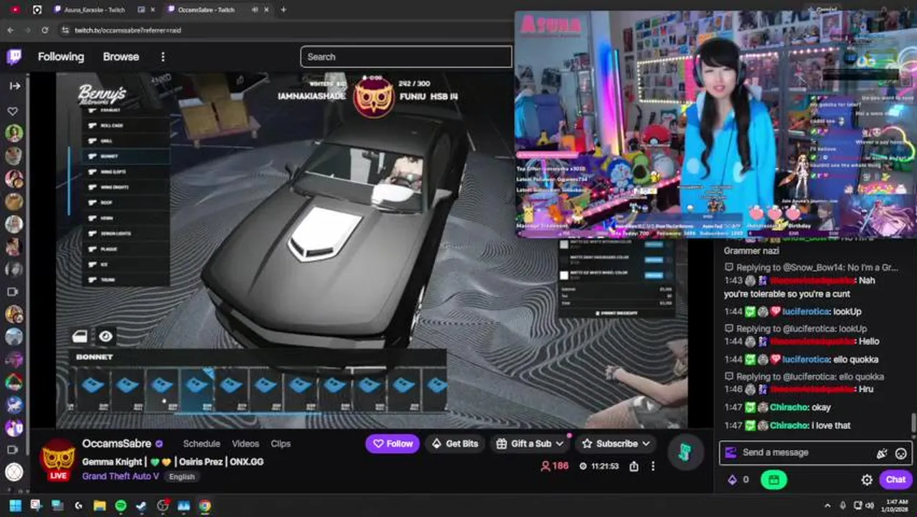The height and width of the screenshot is (517, 917).
Task: Open the emote picker in chat
Action: tap(901, 453)
